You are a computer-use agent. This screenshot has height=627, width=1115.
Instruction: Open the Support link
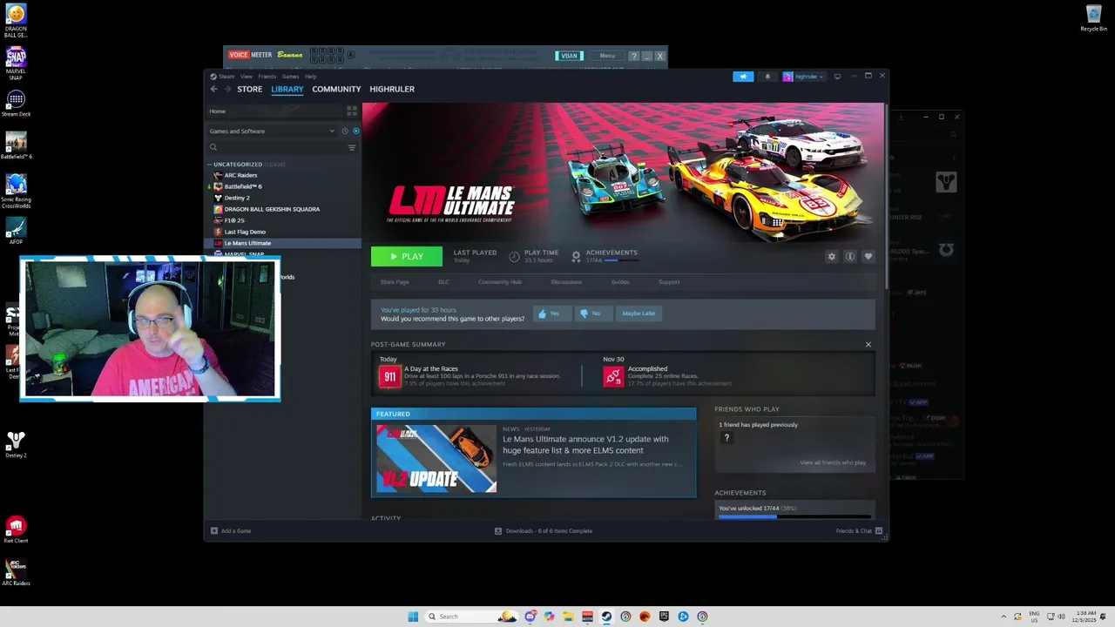[669, 282]
